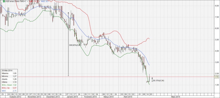Click the MAE 2,75 row
This screenshot has height=98, width=220.
click(x=9, y=91)
